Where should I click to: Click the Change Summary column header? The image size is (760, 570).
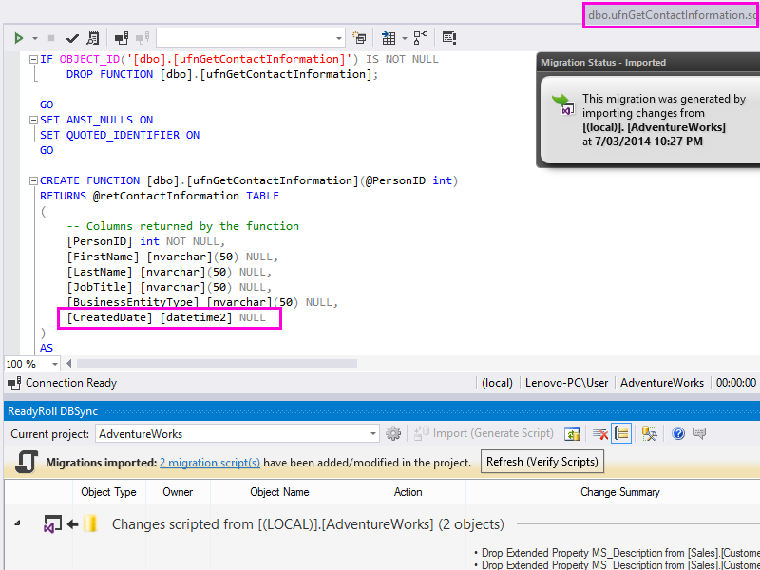pyautogui.click(x=619, y=492)
